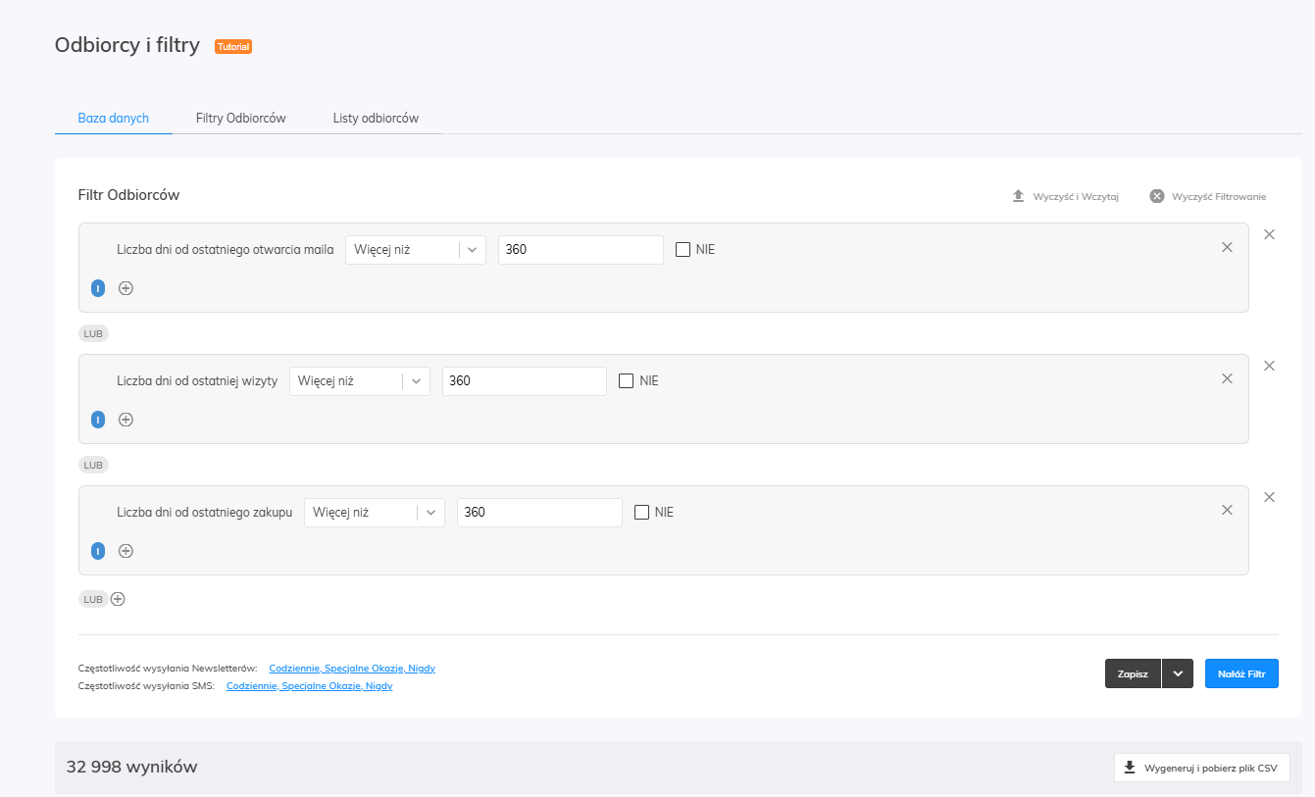Open SMS frequency link Codziennie, Specjalne Okazje, Nigdy

[310, 686]
